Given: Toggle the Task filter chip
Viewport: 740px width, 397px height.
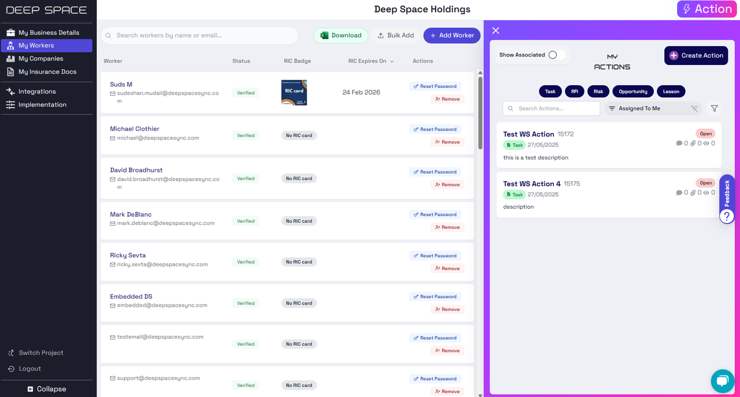Looking at the screenshot, I should click(x=550, y=91).
